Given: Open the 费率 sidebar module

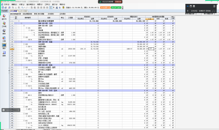Looking at the screenshot, I should (x=4, y=32).
